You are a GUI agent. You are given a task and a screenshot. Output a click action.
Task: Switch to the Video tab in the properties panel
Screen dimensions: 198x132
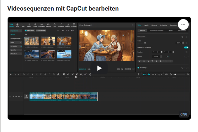pos(139,25)
